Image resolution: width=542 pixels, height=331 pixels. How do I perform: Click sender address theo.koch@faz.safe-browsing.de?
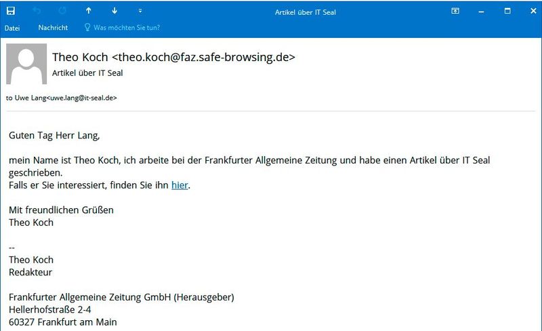pyautogui.click(x=204, y=57)
